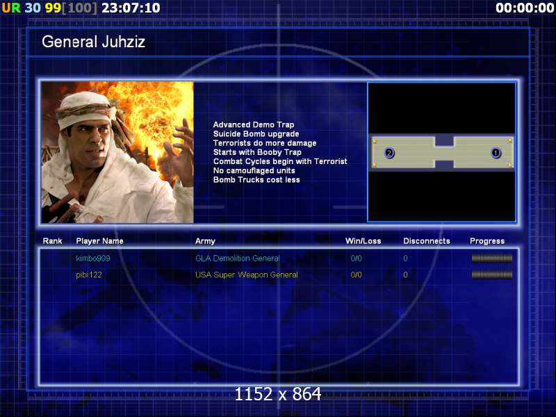This screenshot has height=417, width=556.
Task: Click the yellow 99 overlay value
Action: [54, 8]
